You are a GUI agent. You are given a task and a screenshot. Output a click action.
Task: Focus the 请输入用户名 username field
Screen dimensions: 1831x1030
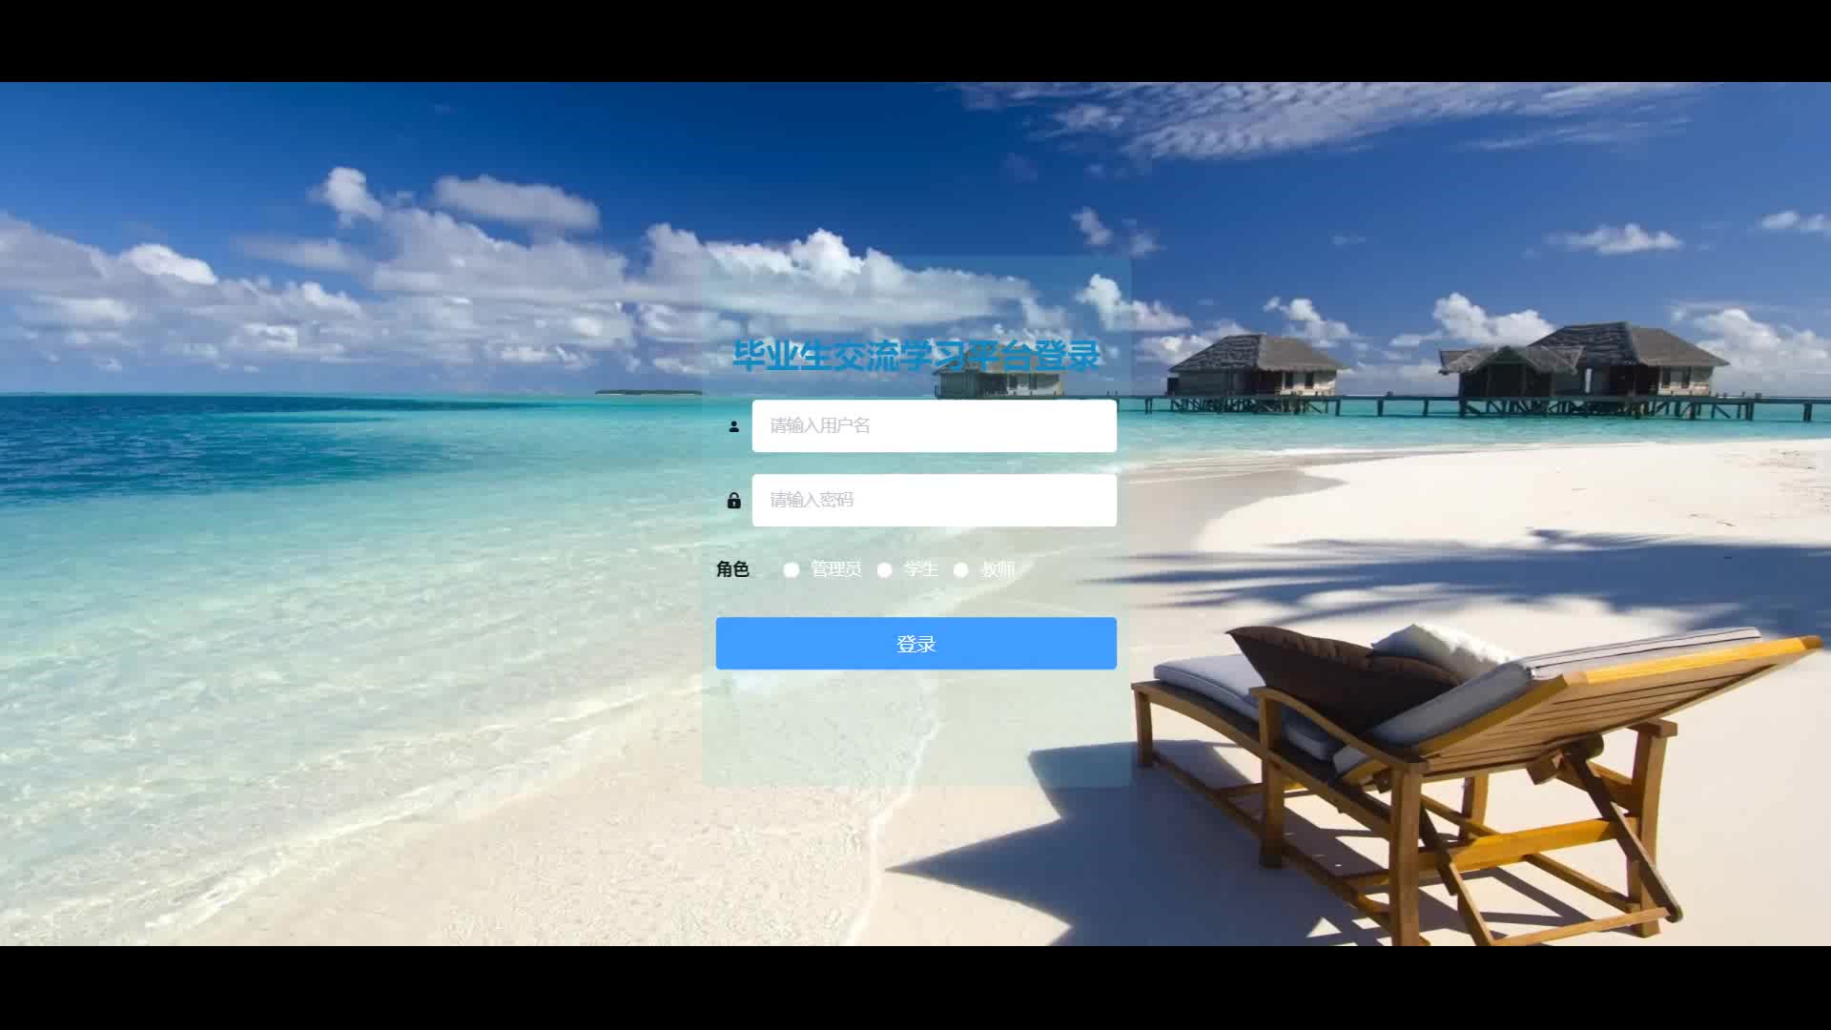point(934,425)
